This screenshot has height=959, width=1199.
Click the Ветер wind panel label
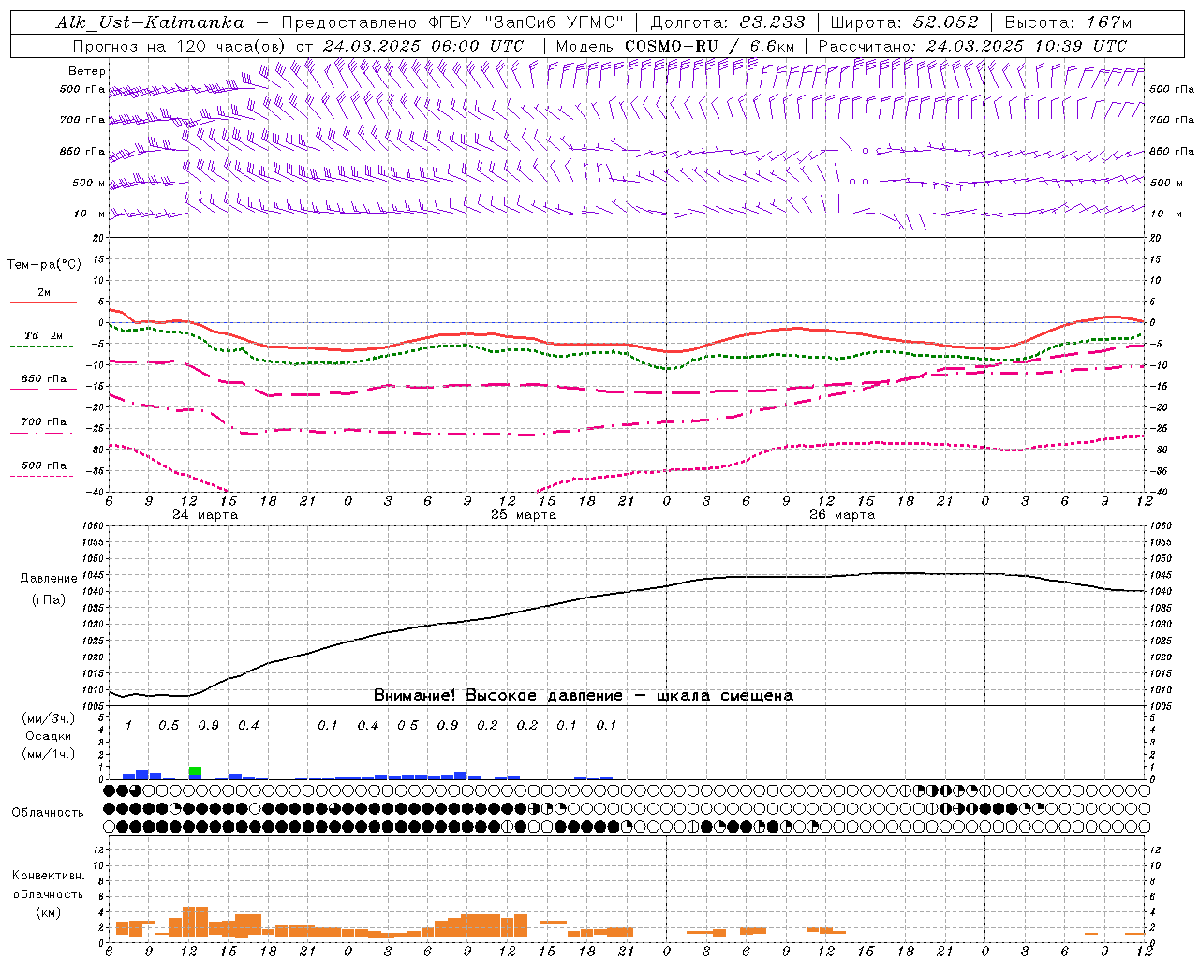coord(87,71)
